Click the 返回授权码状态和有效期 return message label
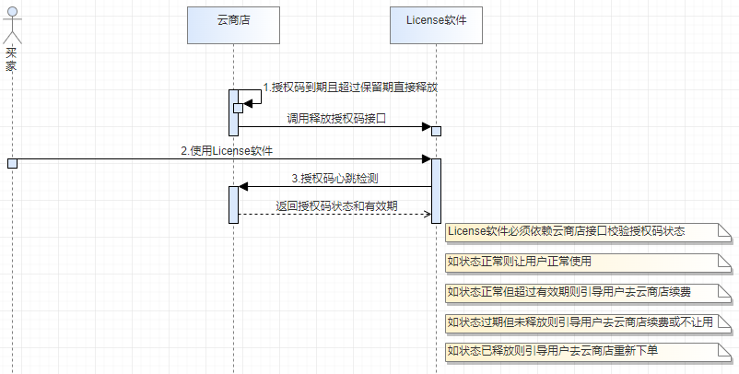739x374 pixels. point(336,205)
